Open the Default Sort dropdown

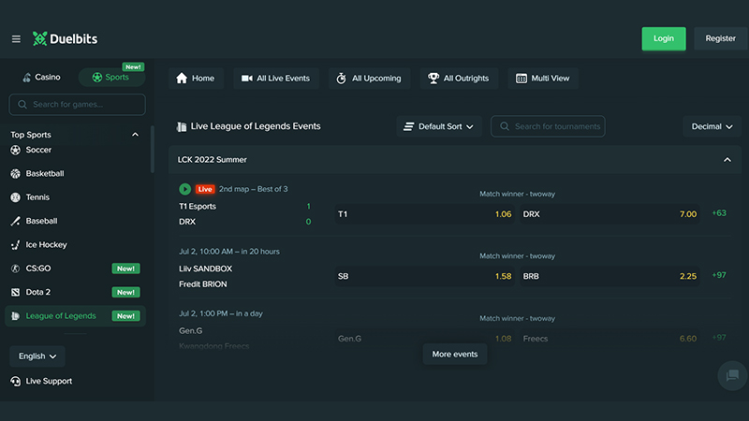[439, 126]
